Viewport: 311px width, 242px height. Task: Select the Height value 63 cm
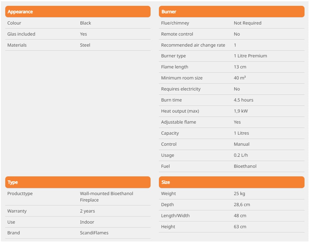tap(240, 227)
